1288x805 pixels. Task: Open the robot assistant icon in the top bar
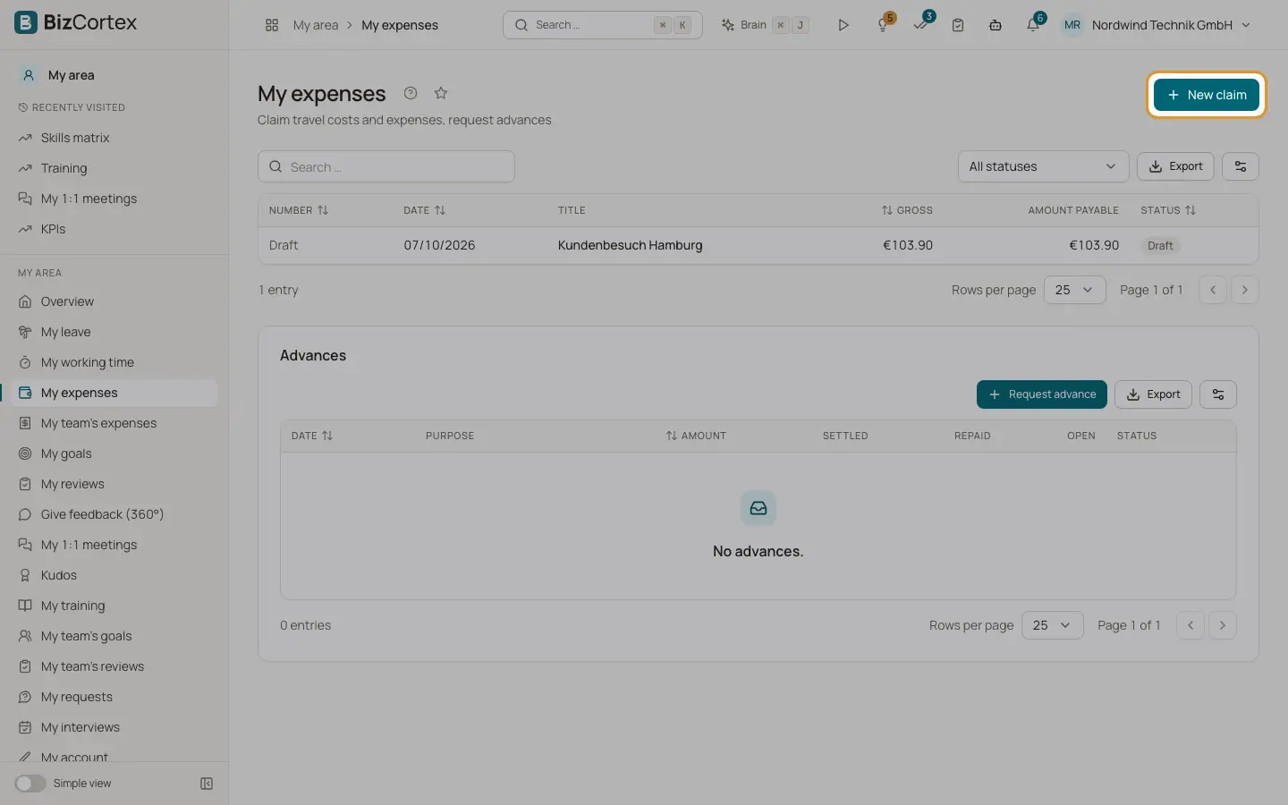click(996, 25)
